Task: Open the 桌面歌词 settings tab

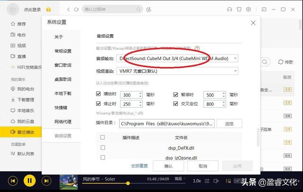Action: pos(63,79)
